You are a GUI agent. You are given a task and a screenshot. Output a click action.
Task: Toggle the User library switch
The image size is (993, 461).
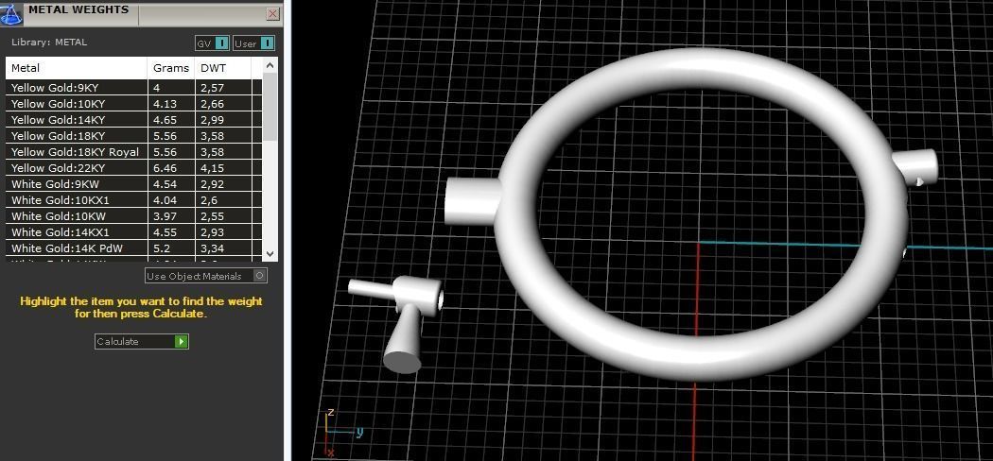point(254,43)
